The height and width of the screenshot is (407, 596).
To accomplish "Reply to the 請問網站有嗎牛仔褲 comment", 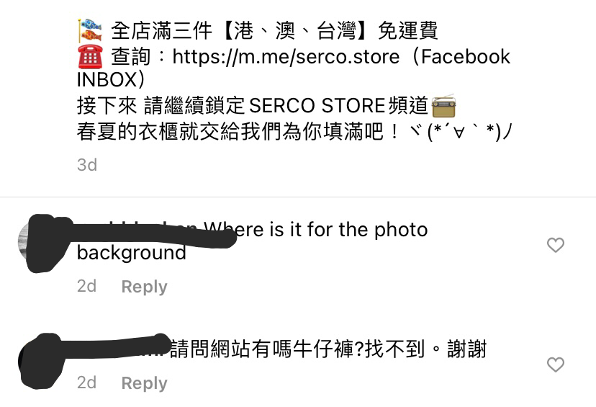I will point(144,383).
